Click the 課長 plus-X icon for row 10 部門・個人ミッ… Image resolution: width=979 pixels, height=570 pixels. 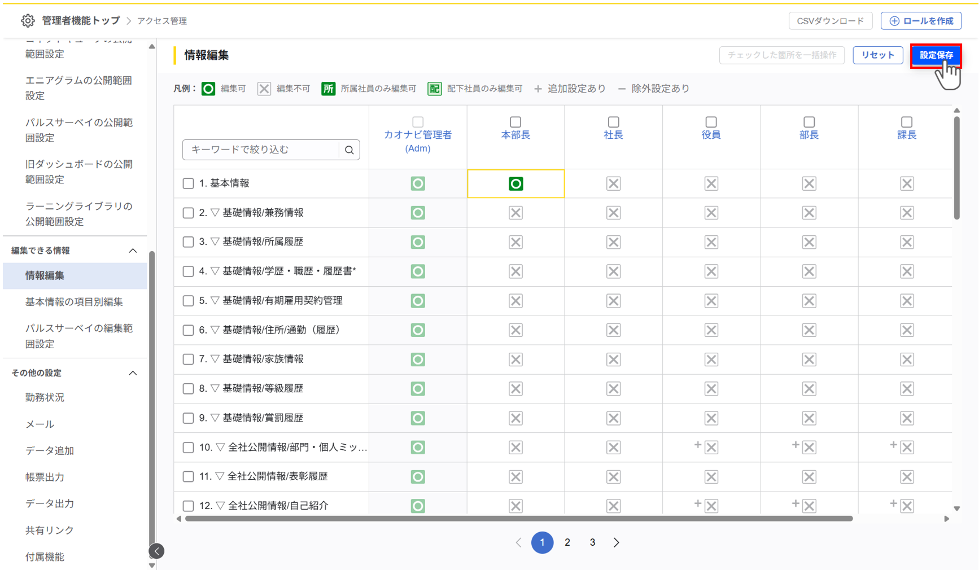tap(907, 448)
